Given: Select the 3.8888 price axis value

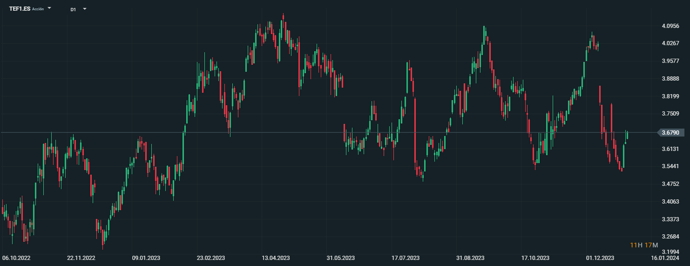Looking at the screenshot, I should (670, 79).
